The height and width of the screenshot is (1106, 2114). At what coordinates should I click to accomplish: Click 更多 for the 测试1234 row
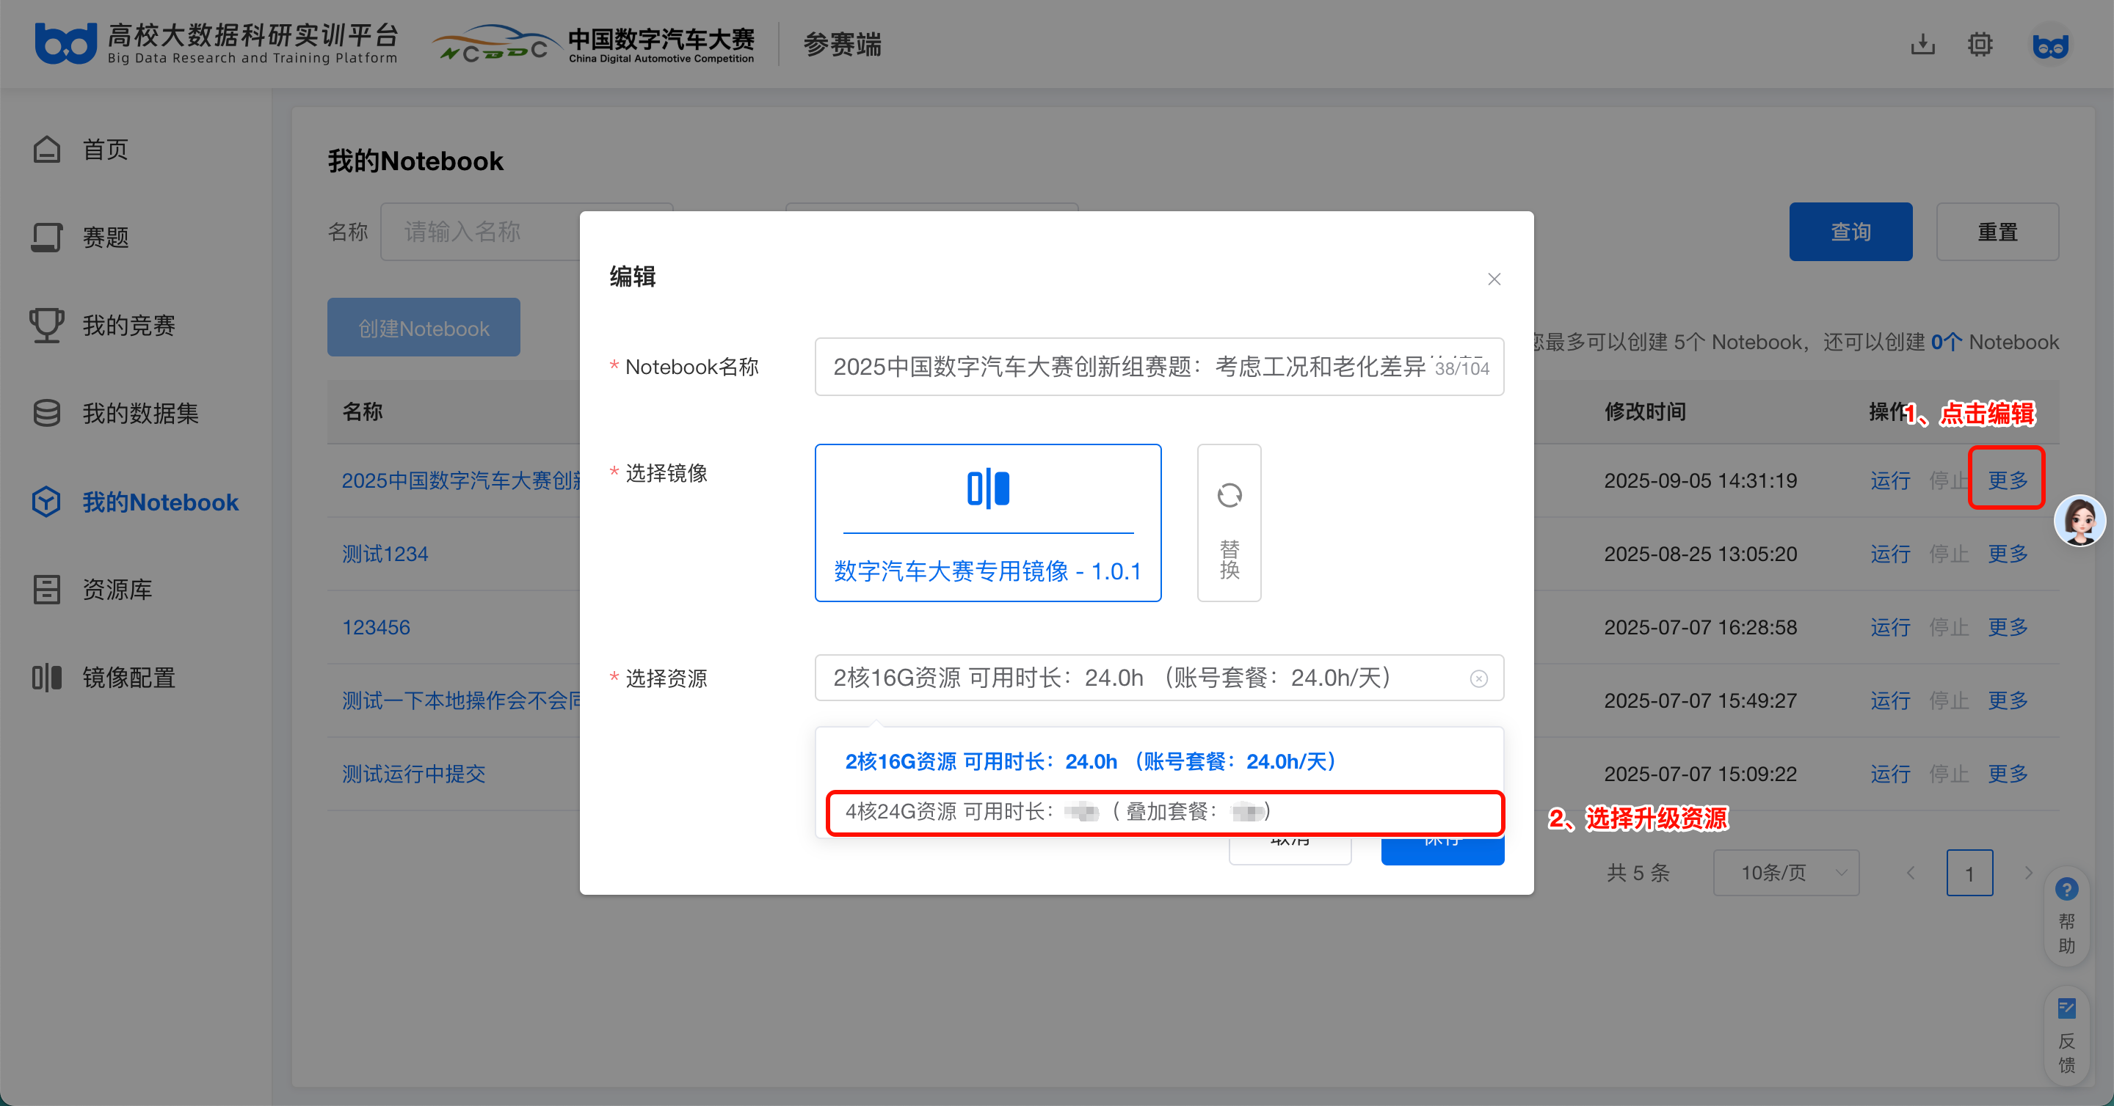(x=2008, y=554)
